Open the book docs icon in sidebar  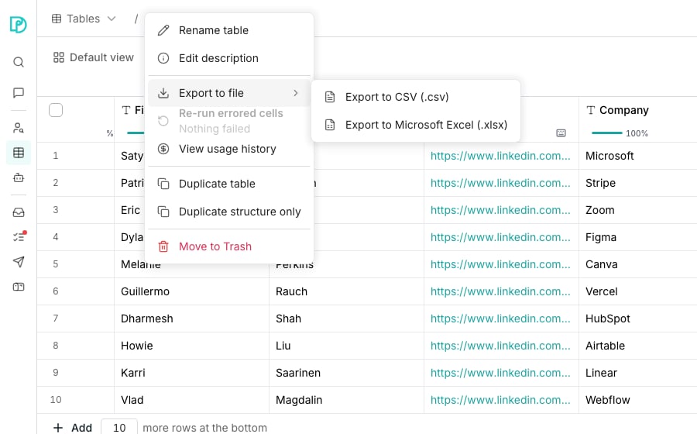(19, 287)
